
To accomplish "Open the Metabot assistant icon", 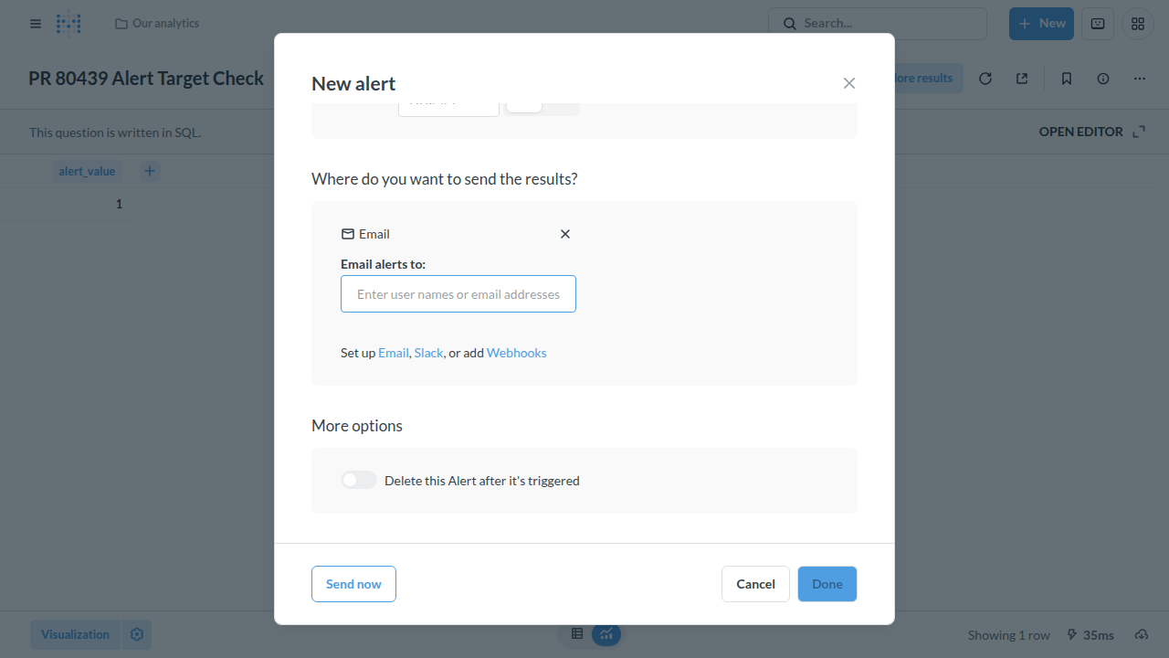I will (1098, 24).
